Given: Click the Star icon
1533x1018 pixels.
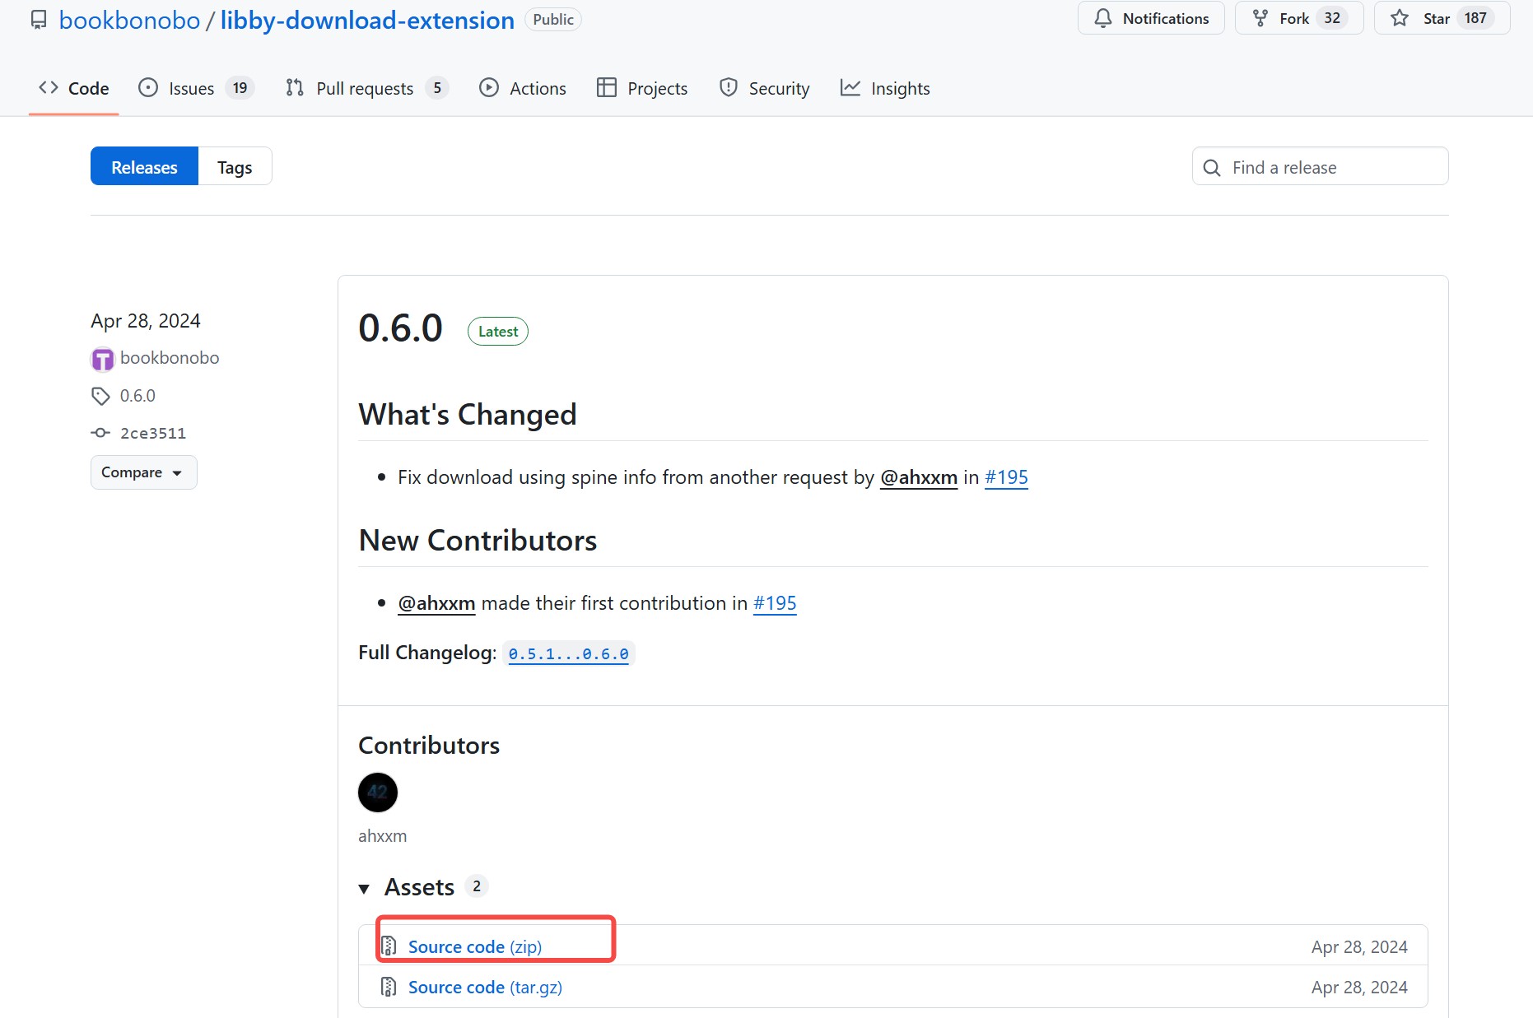Looking at the screenshot, I should pyautogui.click(x=1400, y=18).
